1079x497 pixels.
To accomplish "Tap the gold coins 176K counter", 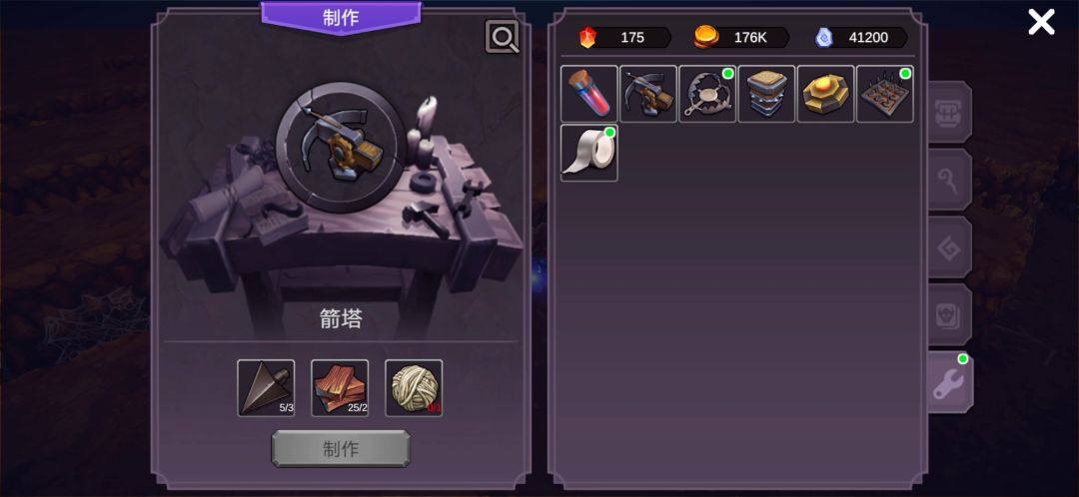I will pyautogui.click(x=741, y=37).
